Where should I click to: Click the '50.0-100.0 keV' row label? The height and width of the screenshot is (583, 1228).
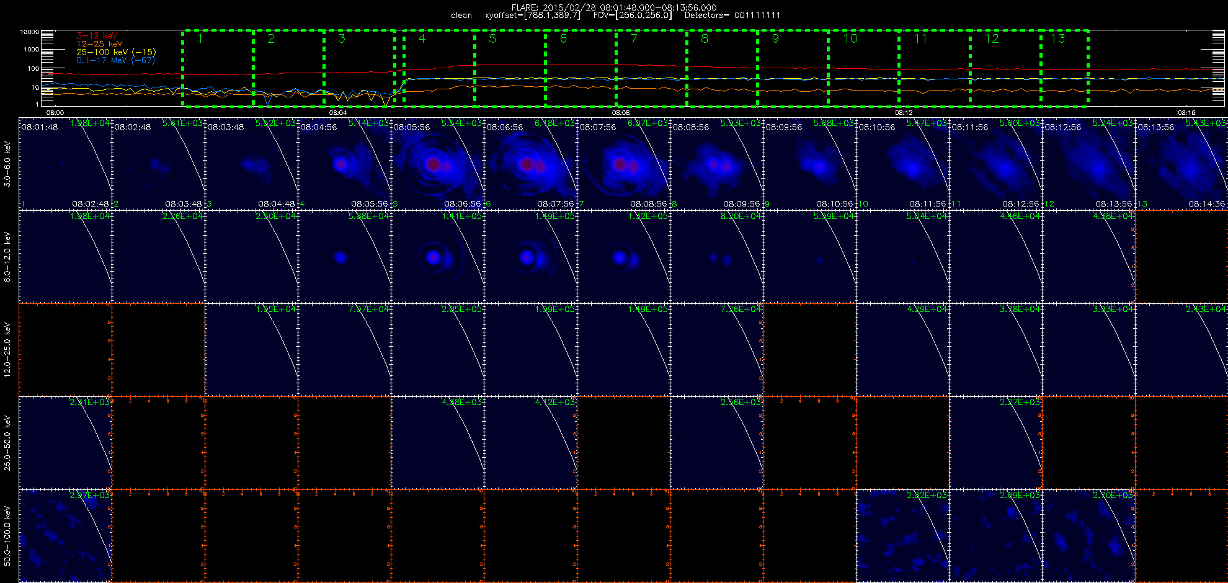[7, 536]
